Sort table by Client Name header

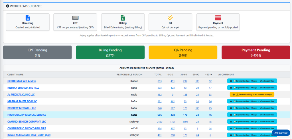click(x=15, y=74)
